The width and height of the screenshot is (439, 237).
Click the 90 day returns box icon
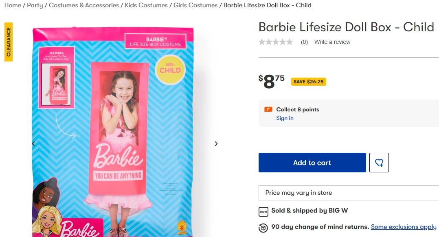263,227
